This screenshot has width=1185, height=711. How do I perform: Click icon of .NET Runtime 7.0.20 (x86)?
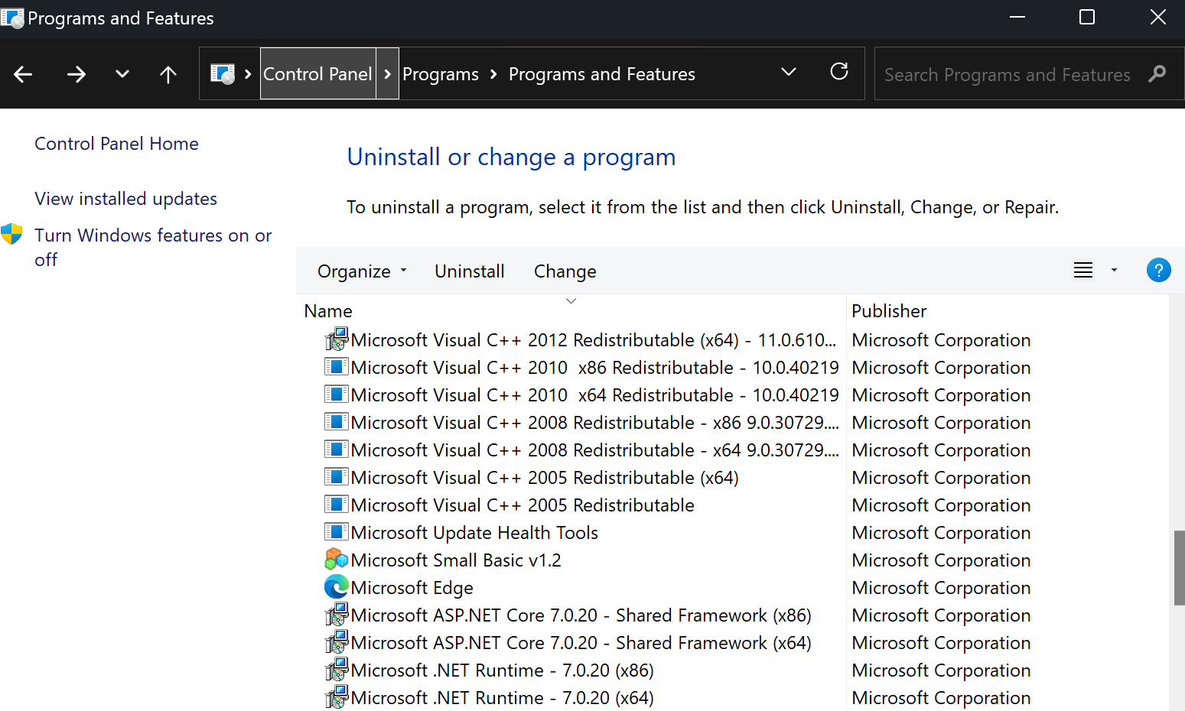337,669
